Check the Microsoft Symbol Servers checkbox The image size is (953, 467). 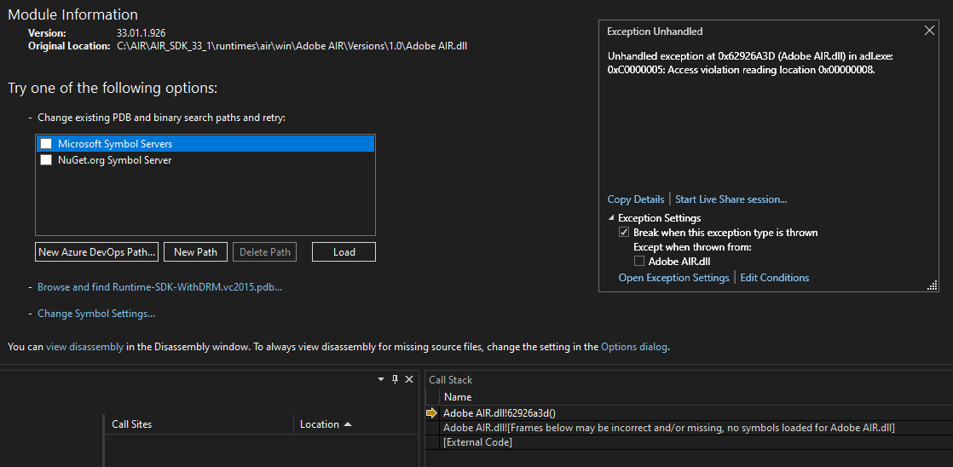pos(45,144)
